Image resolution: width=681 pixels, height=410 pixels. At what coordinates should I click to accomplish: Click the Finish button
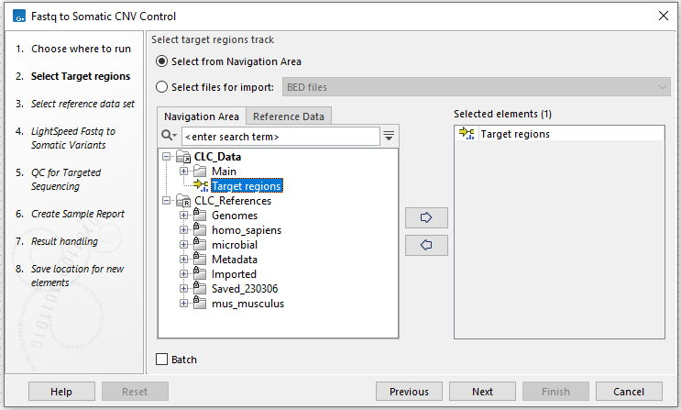click(556, 392)
